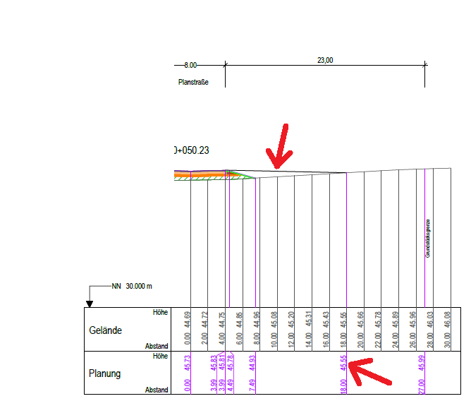Select Gelände height value 46.08

click(x=447, y=319)
